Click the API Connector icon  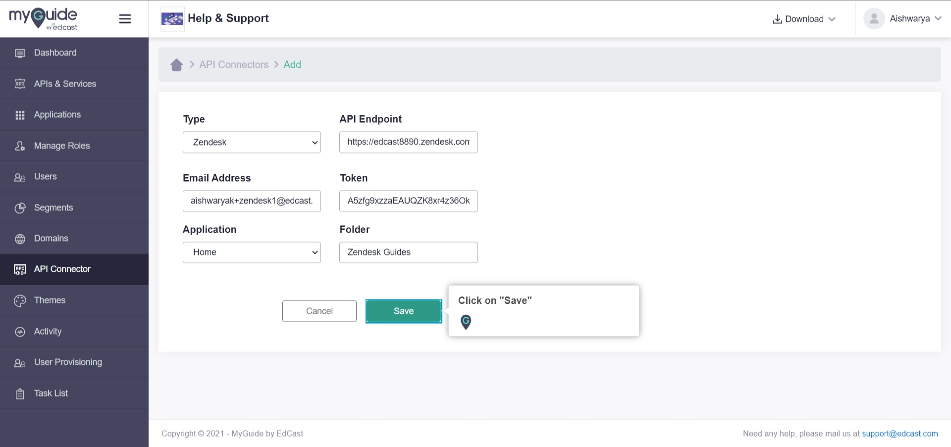(x=20, y=270)
